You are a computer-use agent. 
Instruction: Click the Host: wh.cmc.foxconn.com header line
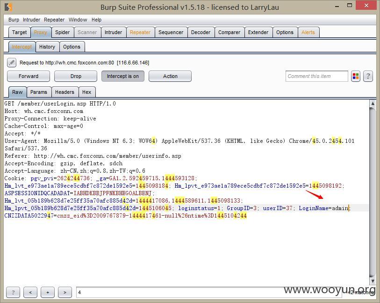(x=44, y=111)
